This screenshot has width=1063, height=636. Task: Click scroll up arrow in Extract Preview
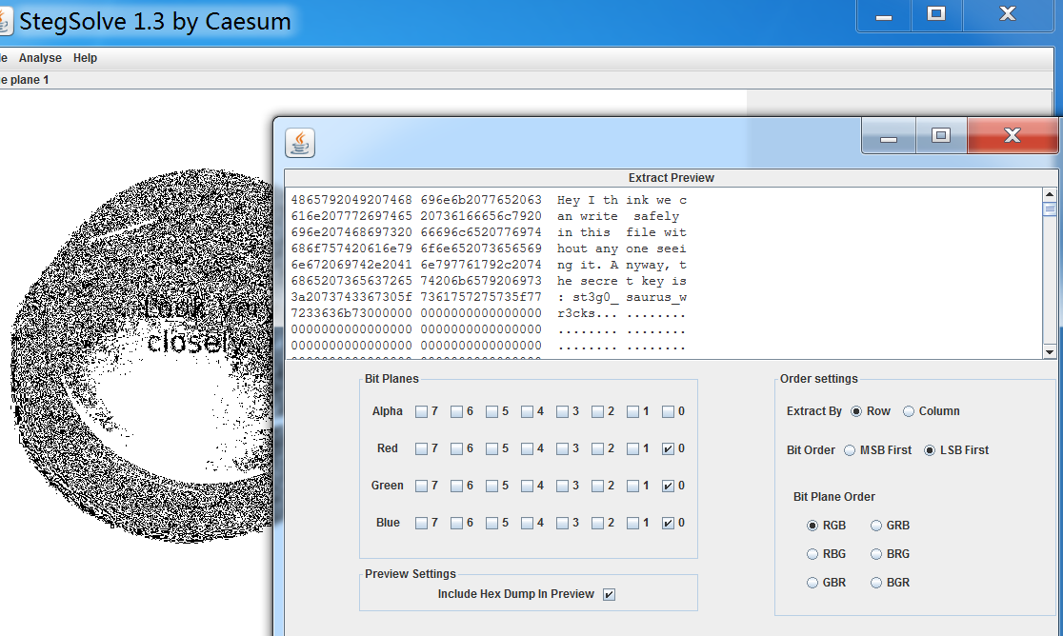click(x=1050, y=194)
